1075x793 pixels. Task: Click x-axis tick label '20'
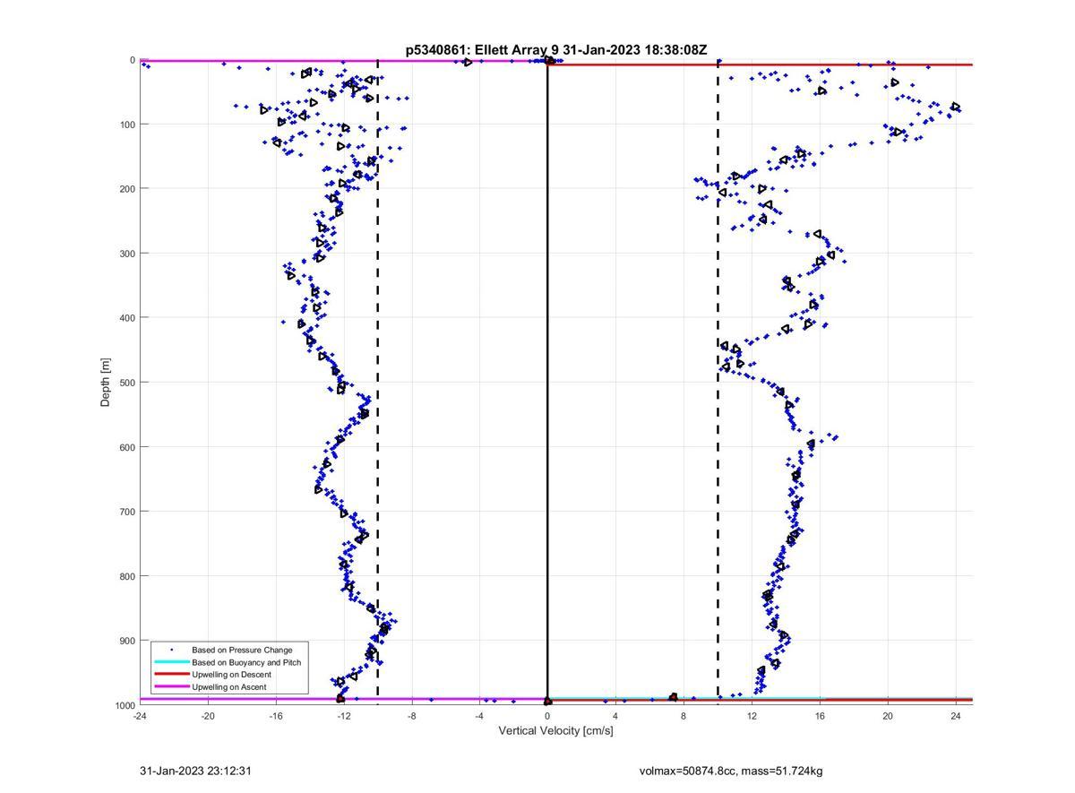(888, 716)
